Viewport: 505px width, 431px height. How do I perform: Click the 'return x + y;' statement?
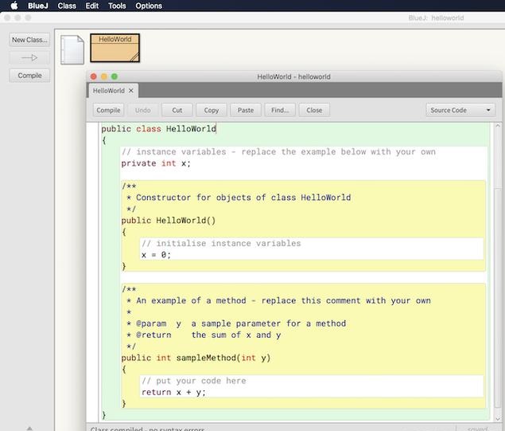(173, 392)
